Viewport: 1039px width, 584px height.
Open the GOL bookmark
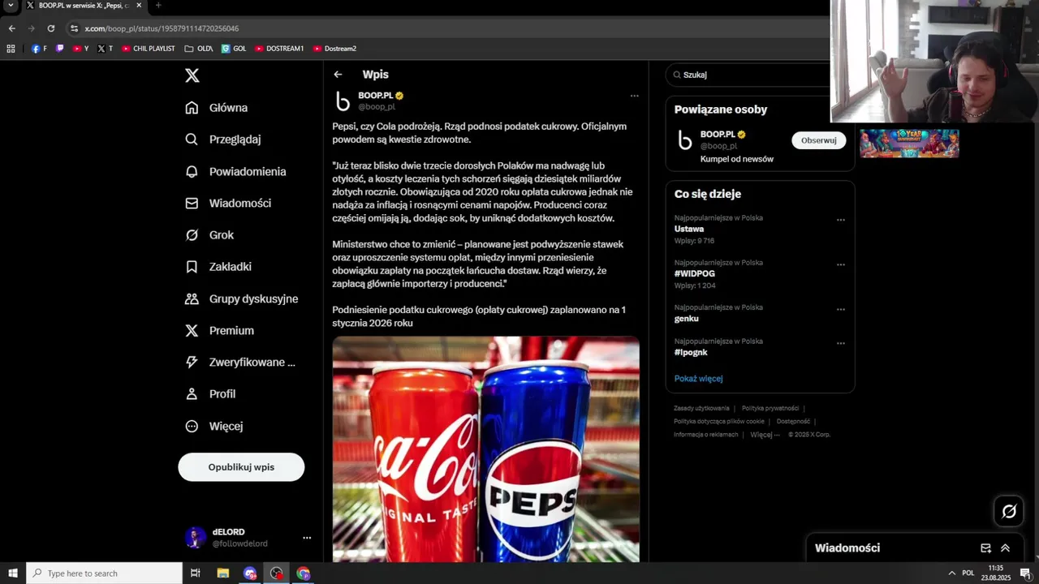point(234,49)
